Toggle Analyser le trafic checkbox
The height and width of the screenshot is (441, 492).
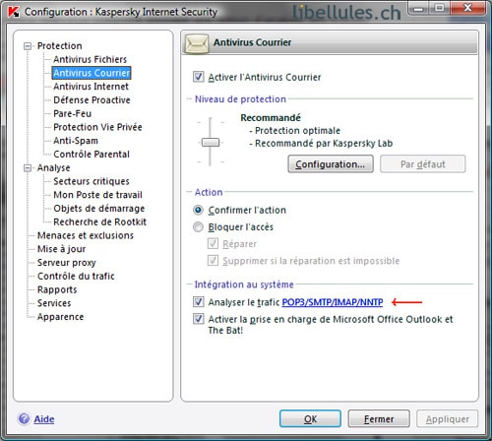click(x=199, y=301)
